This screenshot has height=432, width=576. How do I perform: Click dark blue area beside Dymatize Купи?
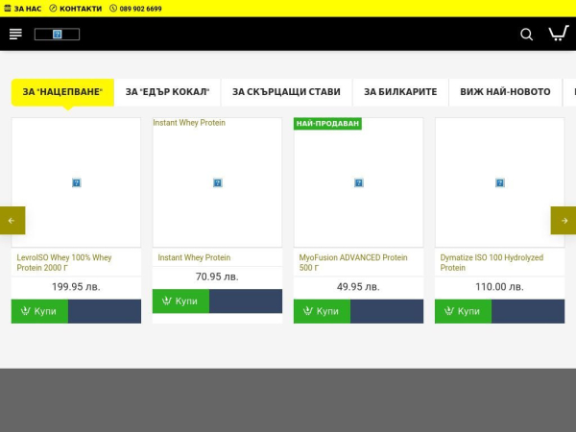(528, 311)
